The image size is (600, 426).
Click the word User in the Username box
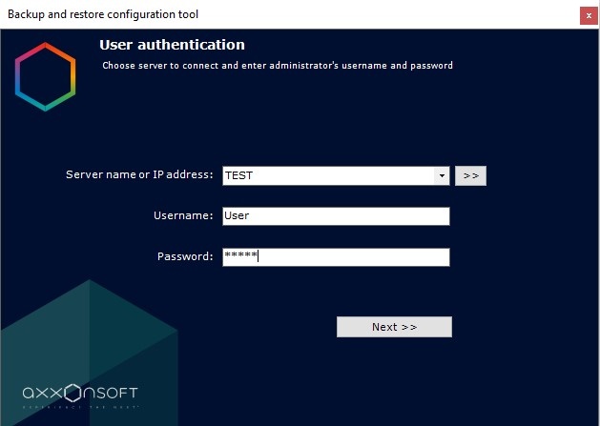(x=237, y=216)
